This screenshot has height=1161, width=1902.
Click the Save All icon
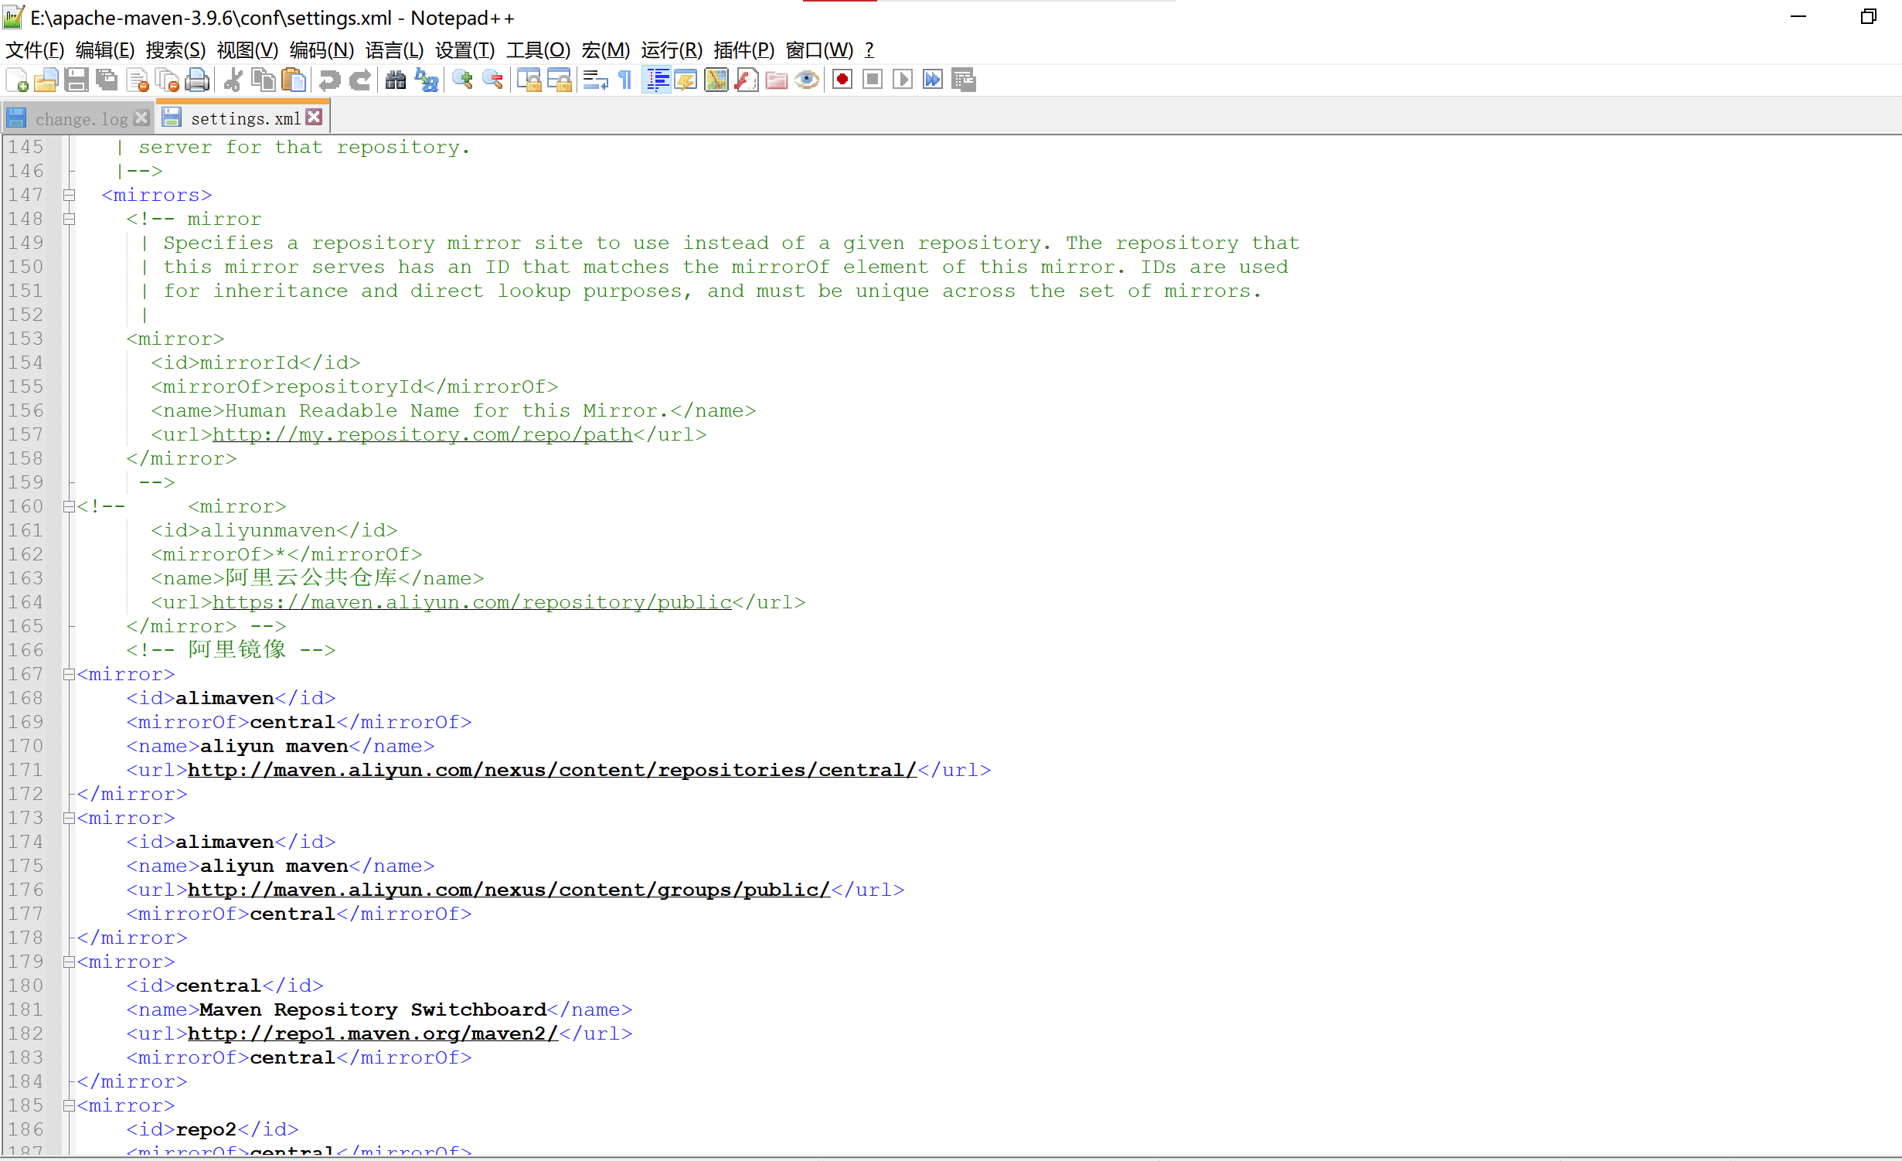pos(107,80)
